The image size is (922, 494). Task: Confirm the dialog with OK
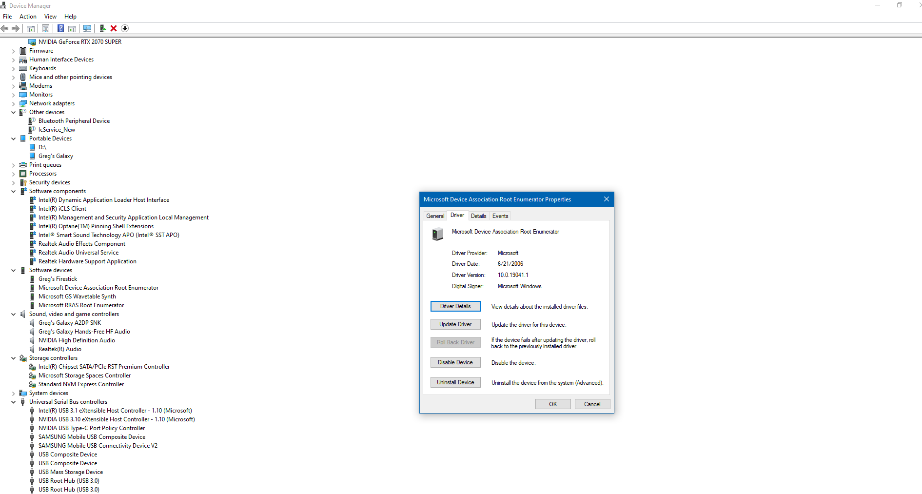(x=553, y=404)
